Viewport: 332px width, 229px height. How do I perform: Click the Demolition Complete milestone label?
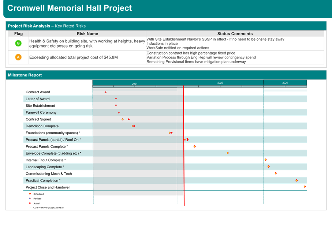pyautogui.click(x=42, y=126)
